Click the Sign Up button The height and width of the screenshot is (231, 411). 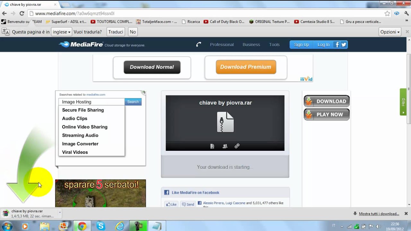click(x=301, y=45)
